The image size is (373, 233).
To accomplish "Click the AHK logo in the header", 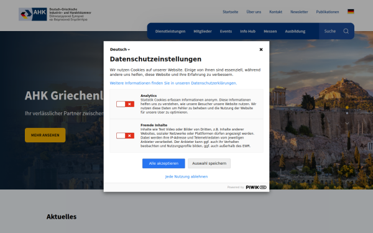I will click(55, 14).
